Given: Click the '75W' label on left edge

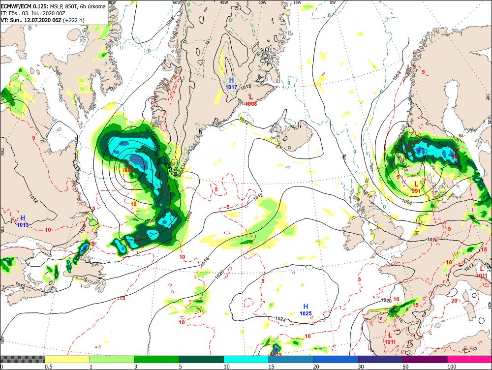Looking at the screenshot, I should [2, 152].
